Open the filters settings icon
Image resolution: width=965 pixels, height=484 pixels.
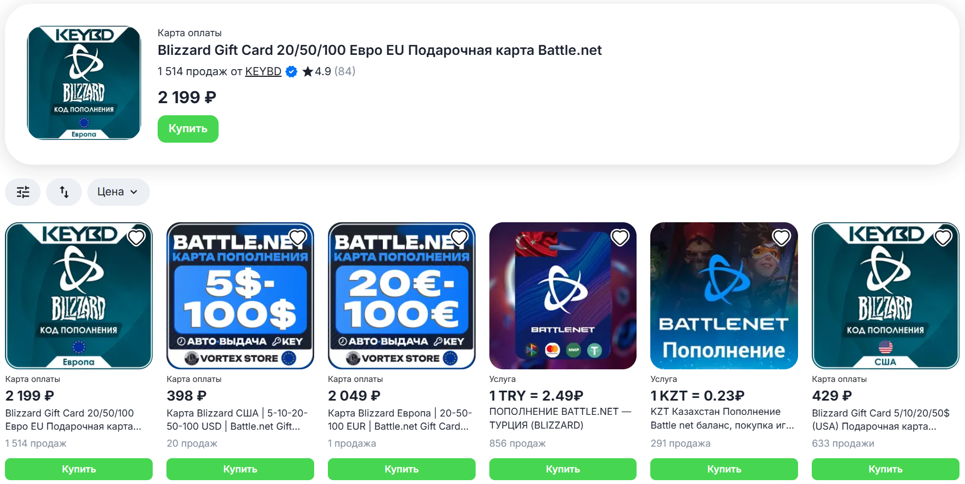pos(23,192)
